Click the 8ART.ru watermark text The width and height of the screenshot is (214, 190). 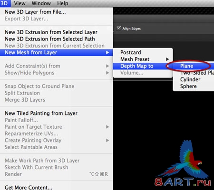(x=183, y=182)
